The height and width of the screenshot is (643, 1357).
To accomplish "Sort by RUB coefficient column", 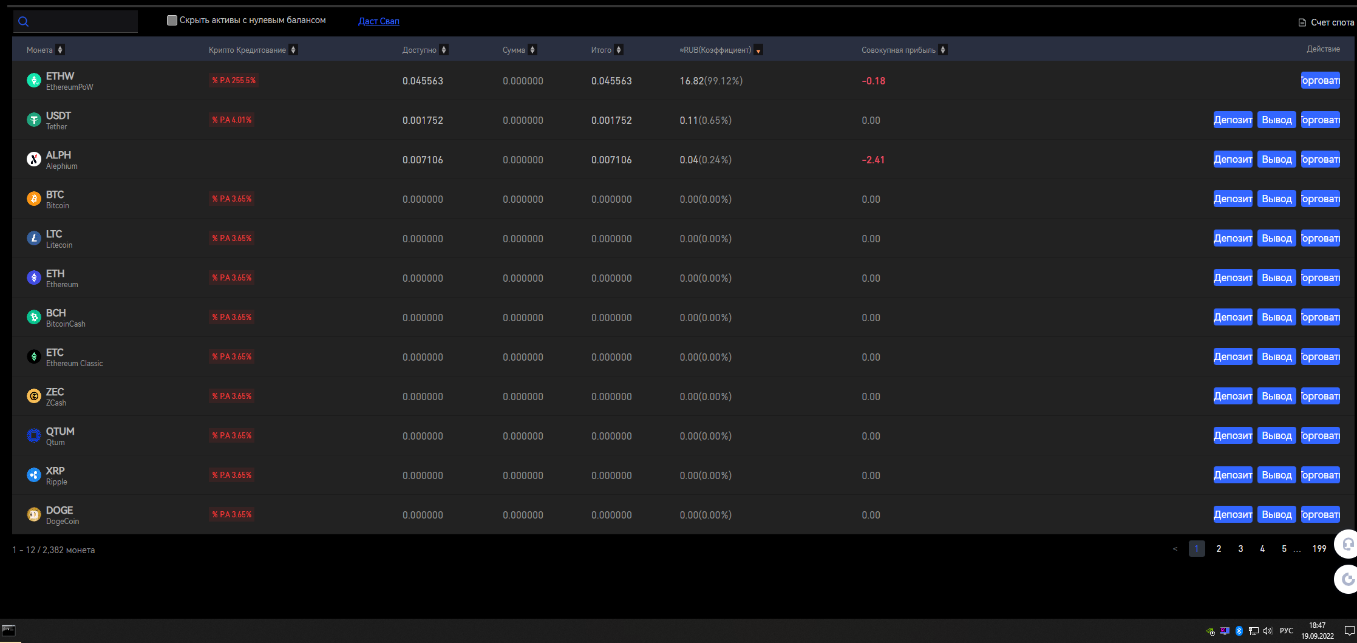I will [x=758, y=50].
